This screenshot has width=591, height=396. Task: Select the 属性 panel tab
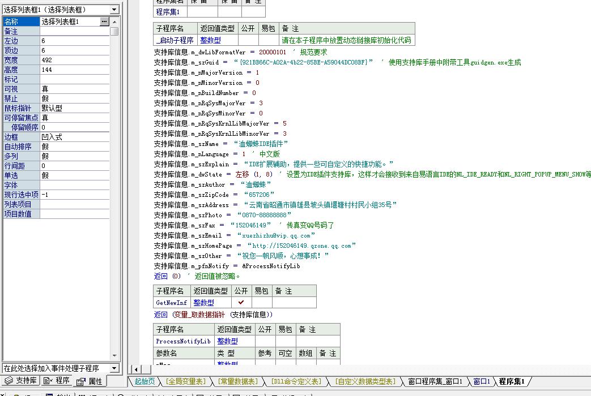[90, 381]
